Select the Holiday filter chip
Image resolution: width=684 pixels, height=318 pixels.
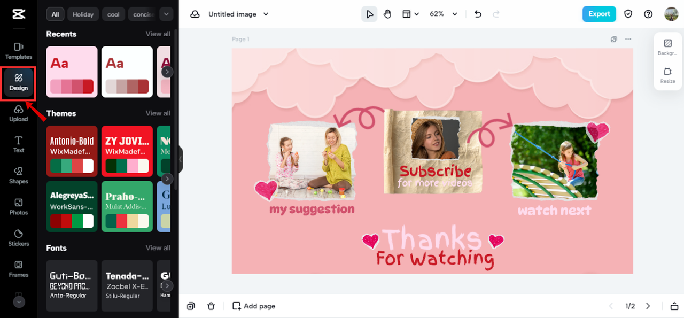click(x=83, y=14)
